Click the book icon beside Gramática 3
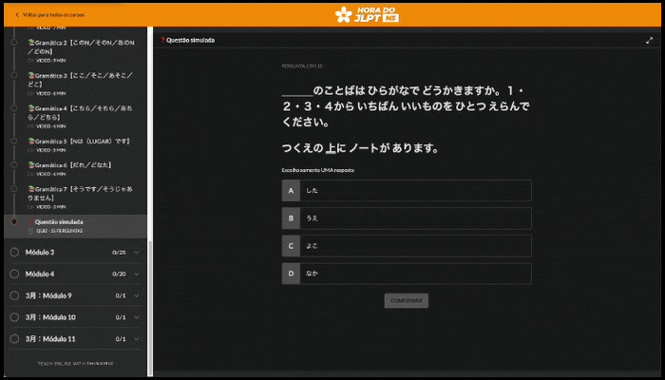This screenshot has width=665, height=380. pyautogui.click(x=31, y=75)
